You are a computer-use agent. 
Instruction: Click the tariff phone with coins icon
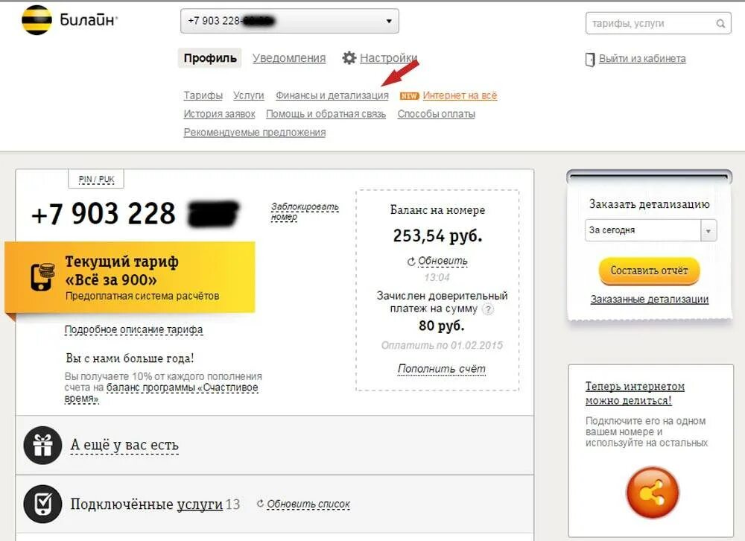click(42, 276)
